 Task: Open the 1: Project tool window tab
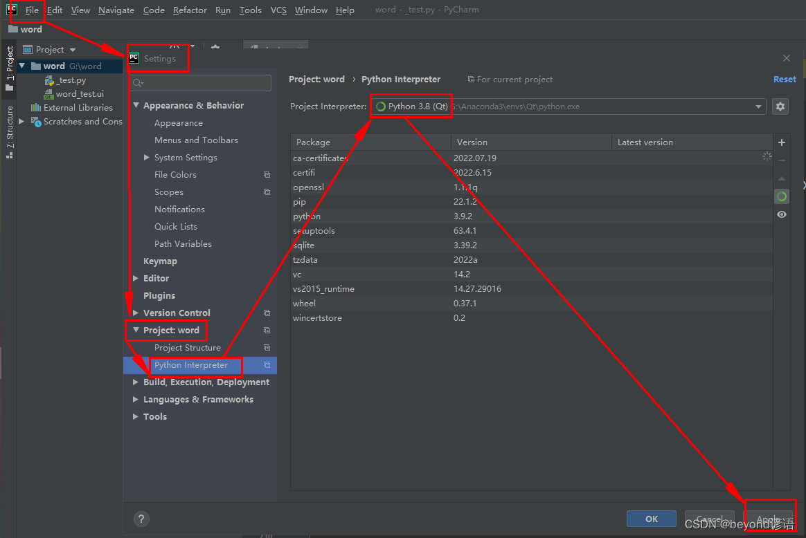click(9, 68)
